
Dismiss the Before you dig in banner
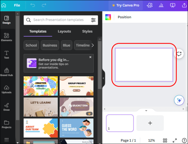pyautogui.click(x=90, y=57)
